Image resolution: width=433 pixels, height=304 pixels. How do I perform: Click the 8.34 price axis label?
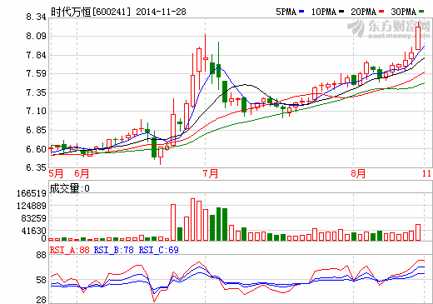(x=36, y=17)
